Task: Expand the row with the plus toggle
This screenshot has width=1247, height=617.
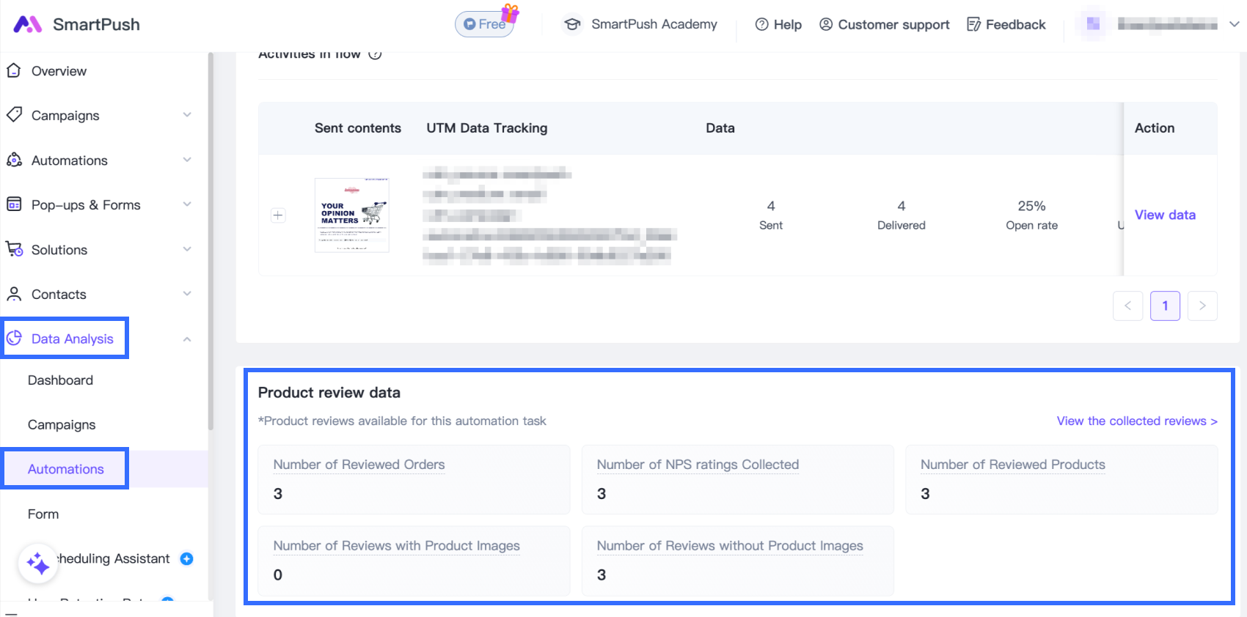Action: tap(278, 215)
